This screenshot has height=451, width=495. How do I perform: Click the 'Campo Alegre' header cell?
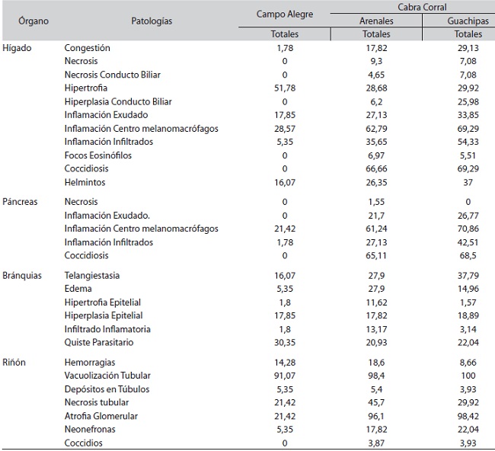285,14
